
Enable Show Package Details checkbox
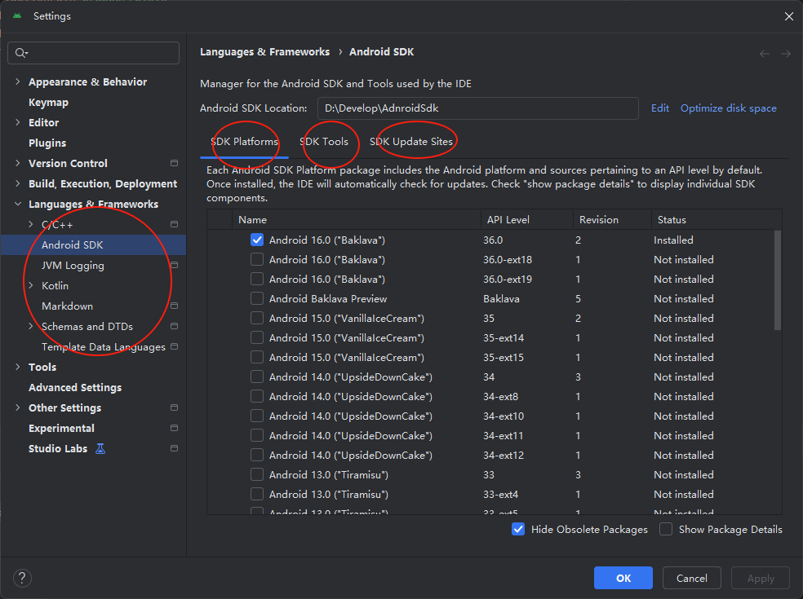coord(666,530)
